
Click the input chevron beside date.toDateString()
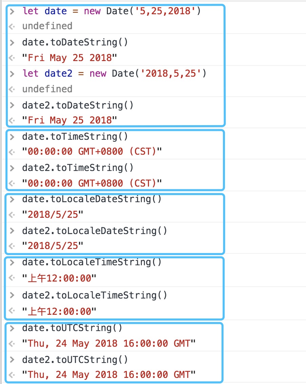13,43
